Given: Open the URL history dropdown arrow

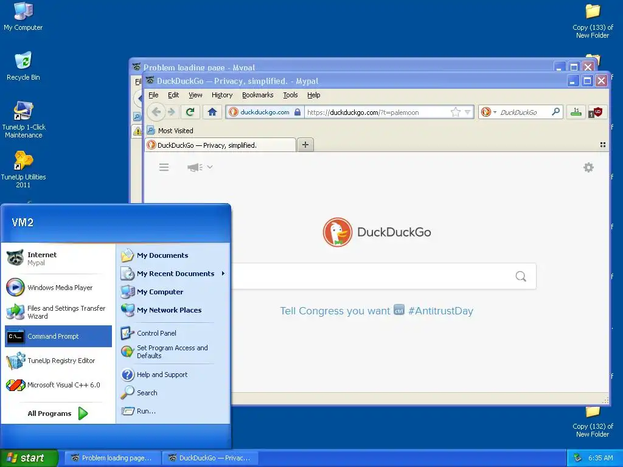Looking at the screenshot, I should pyautogui.click(x=468, y=112).
